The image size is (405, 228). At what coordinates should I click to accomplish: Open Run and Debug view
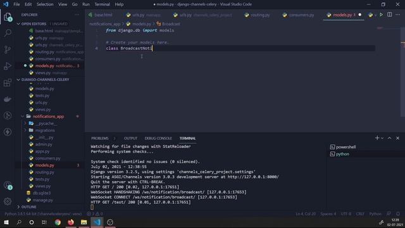click(8, 66)
